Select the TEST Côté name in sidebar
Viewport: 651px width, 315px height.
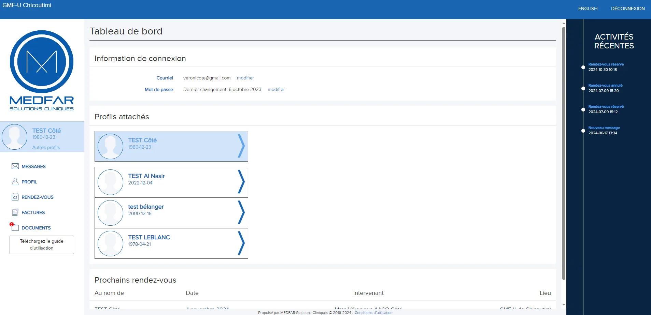(46, 131)
